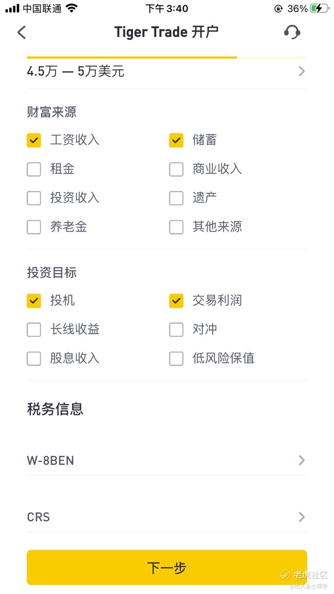Image resolution: width=334 pixels, height=594 pixels.
Task: Expand the CRS row chevron
Action: (302, 517)
